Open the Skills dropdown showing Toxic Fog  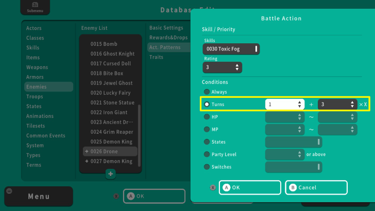(231, 49)
